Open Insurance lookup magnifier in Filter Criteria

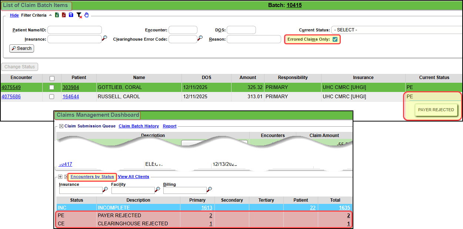click(104, 38)
